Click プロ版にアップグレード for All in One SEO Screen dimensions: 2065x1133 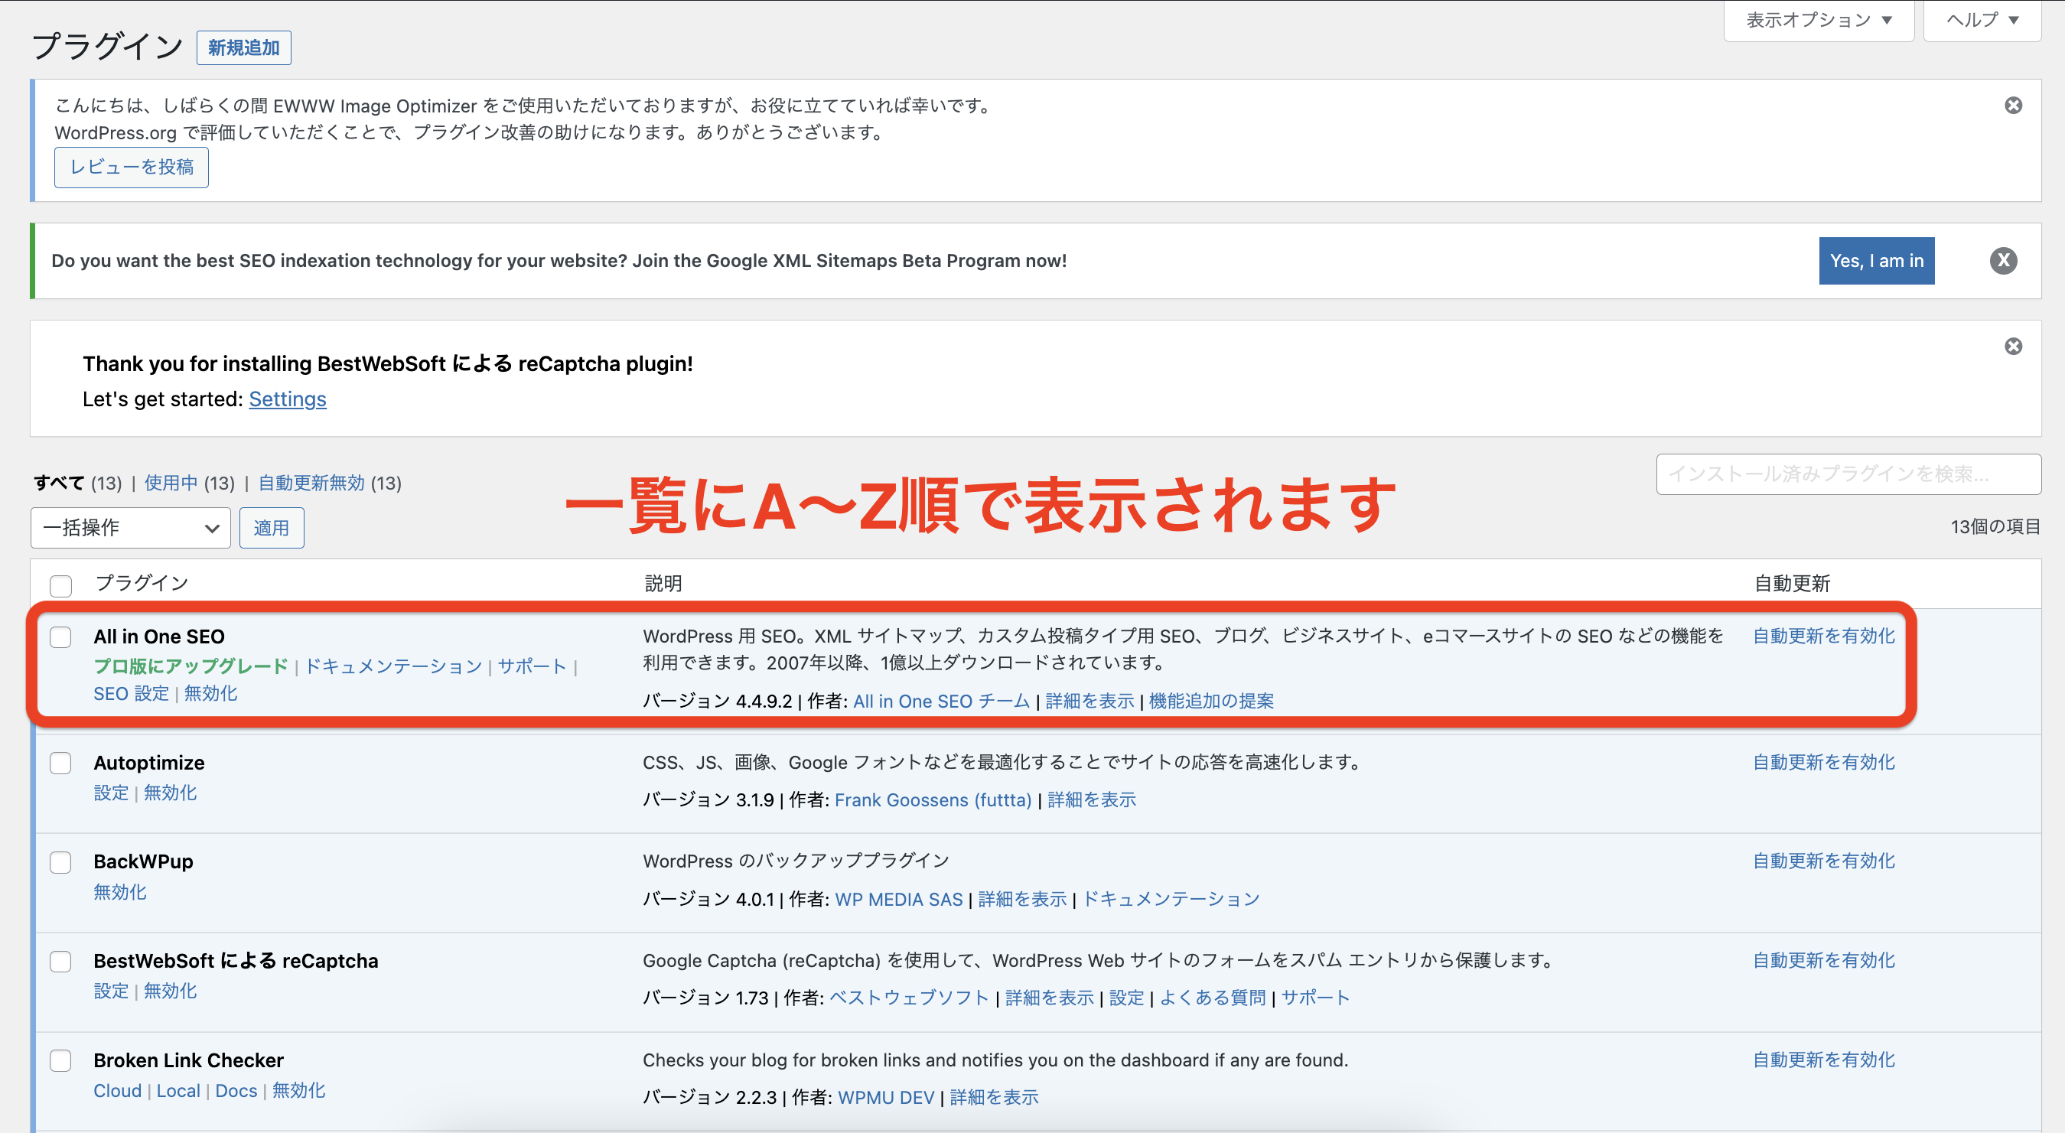pos(191,666)
